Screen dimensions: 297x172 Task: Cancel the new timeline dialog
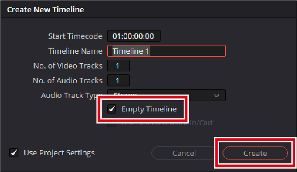click(184, 153)
